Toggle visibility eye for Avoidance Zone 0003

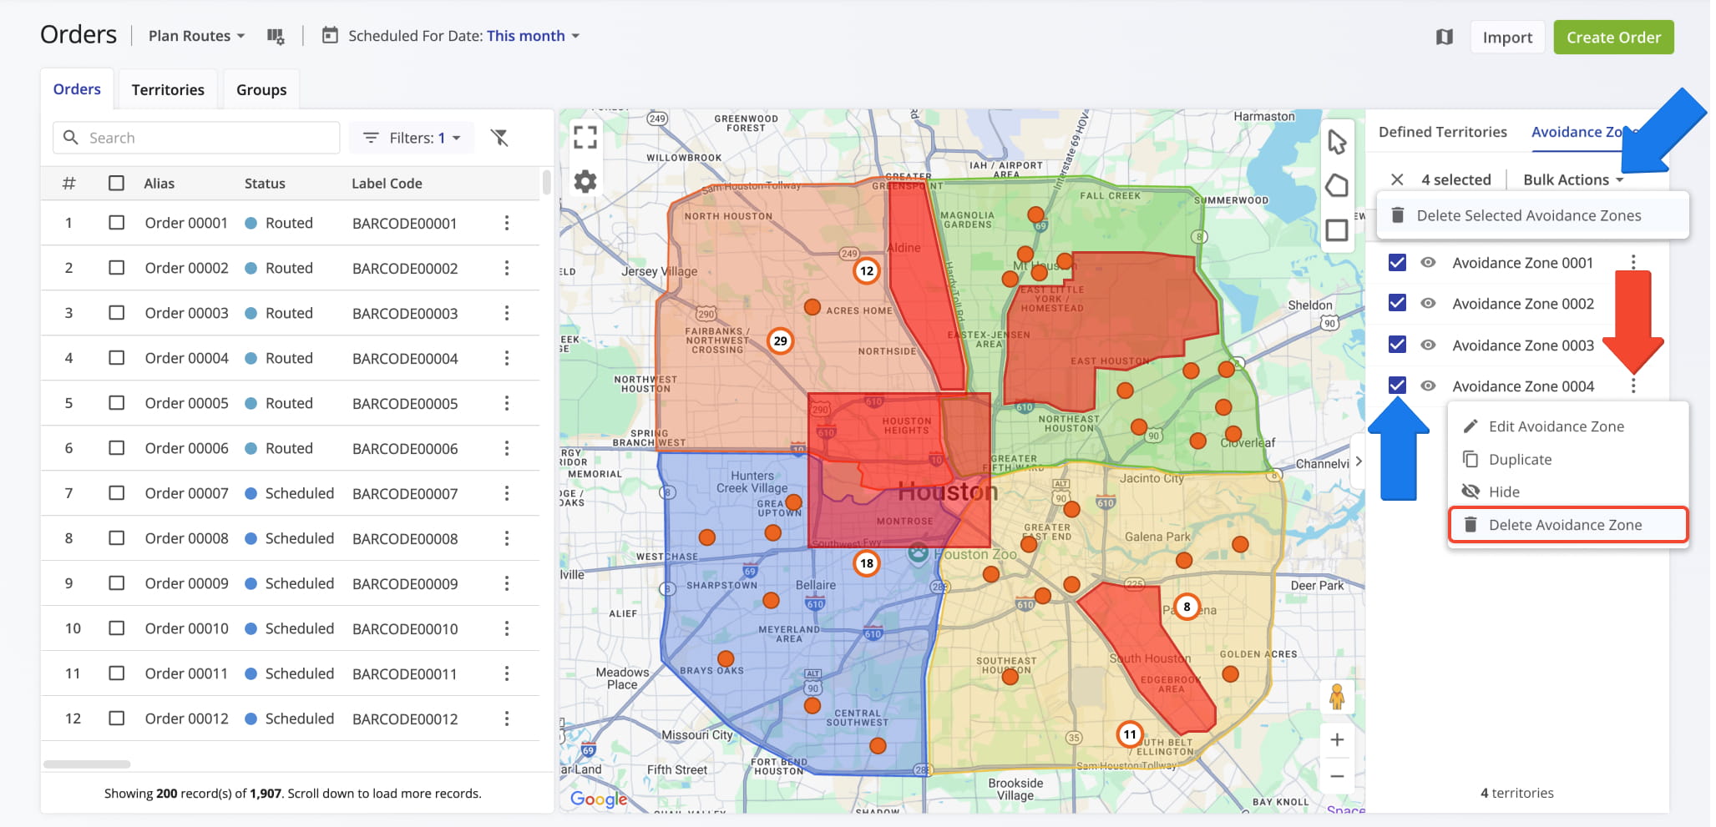pos(1429,345)
